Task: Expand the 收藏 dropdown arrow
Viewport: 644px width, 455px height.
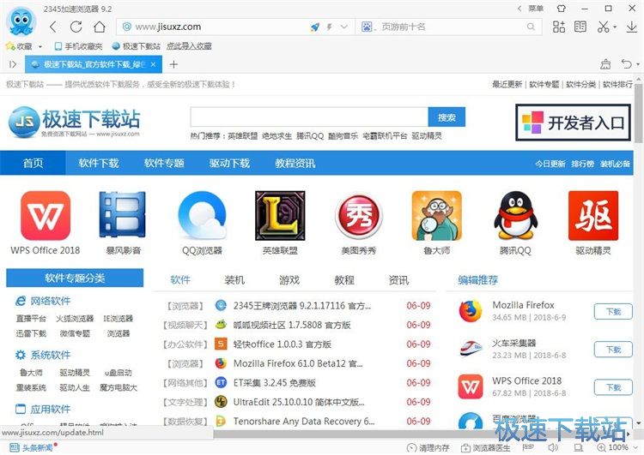Action: coord(40,47)
